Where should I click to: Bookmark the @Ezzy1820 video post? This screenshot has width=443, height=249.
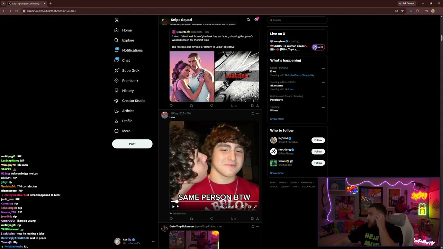252,219
